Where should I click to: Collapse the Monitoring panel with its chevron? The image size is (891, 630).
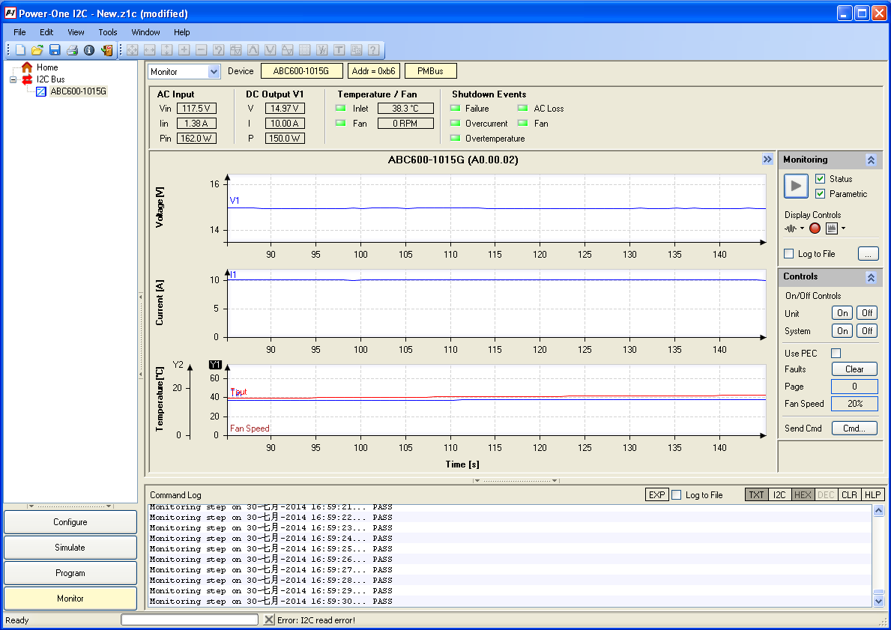click(x=871, y=159)
